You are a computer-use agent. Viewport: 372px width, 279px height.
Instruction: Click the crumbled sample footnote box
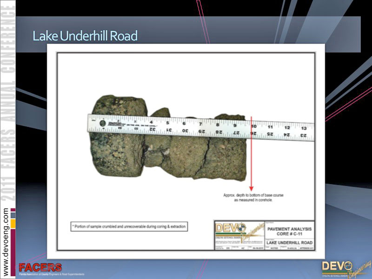(x=129, y=226)
